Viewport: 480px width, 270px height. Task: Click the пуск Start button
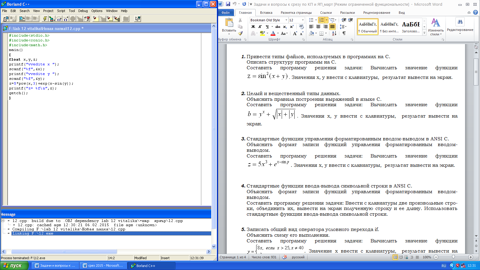click(14, 265)
